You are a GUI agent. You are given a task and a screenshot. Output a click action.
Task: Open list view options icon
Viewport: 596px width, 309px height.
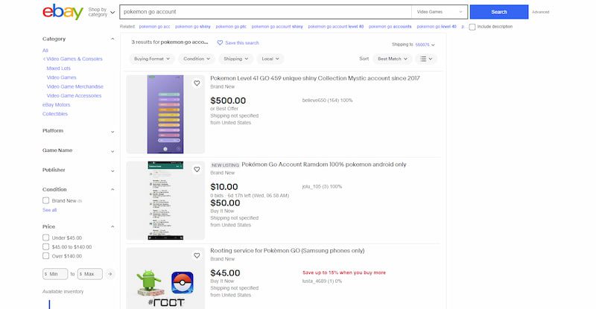[426, 59]
